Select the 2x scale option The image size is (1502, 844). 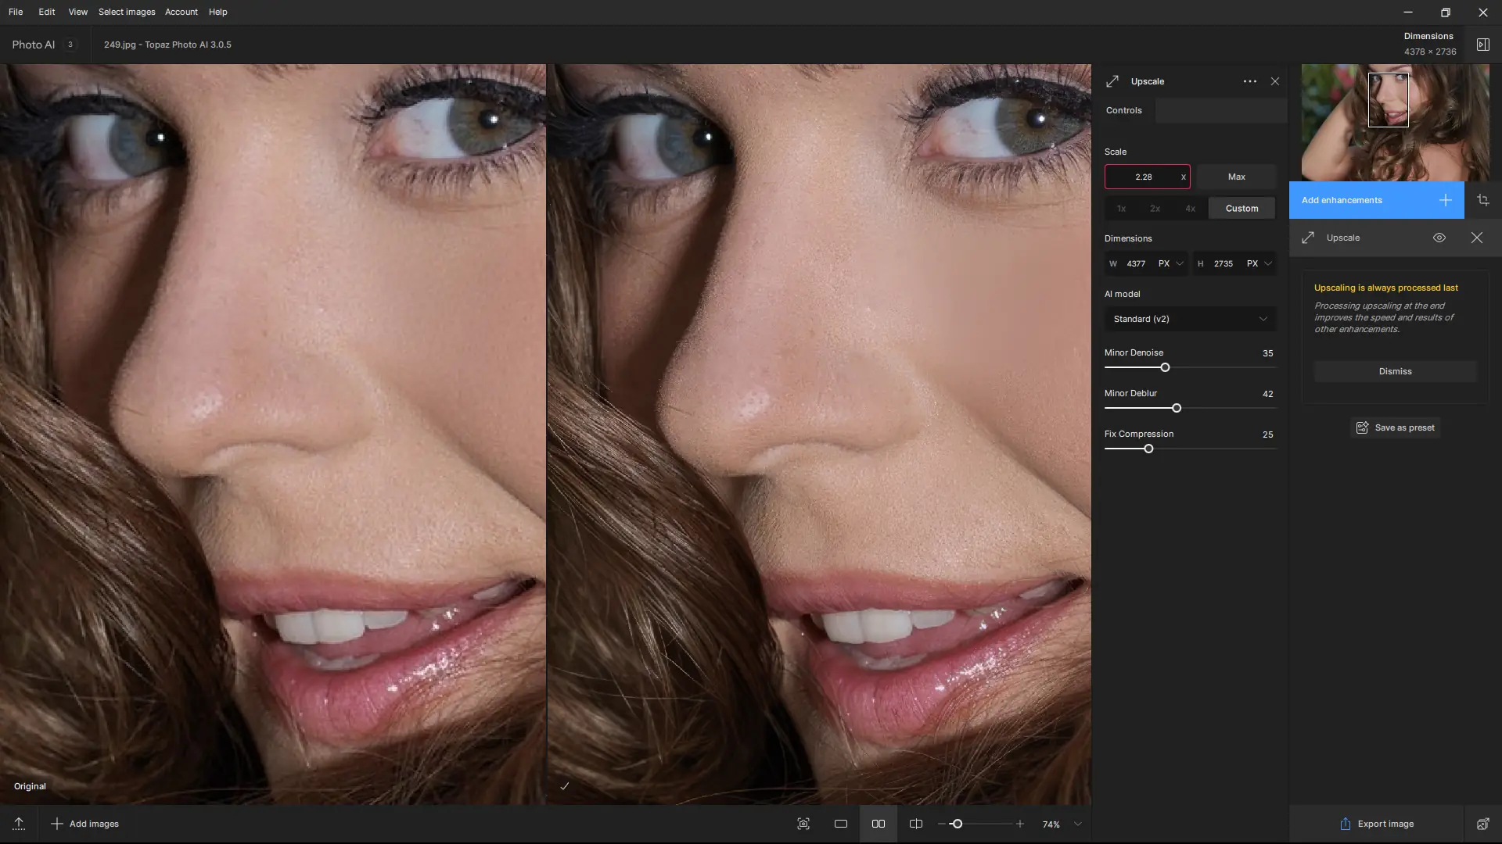(1155, 209)
